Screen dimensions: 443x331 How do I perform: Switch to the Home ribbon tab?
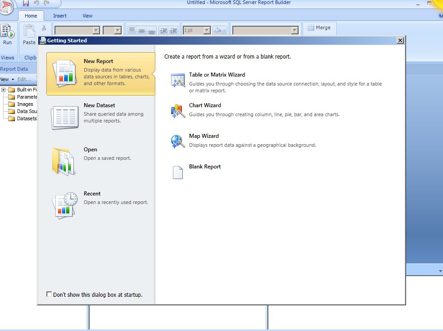point(31,16)
